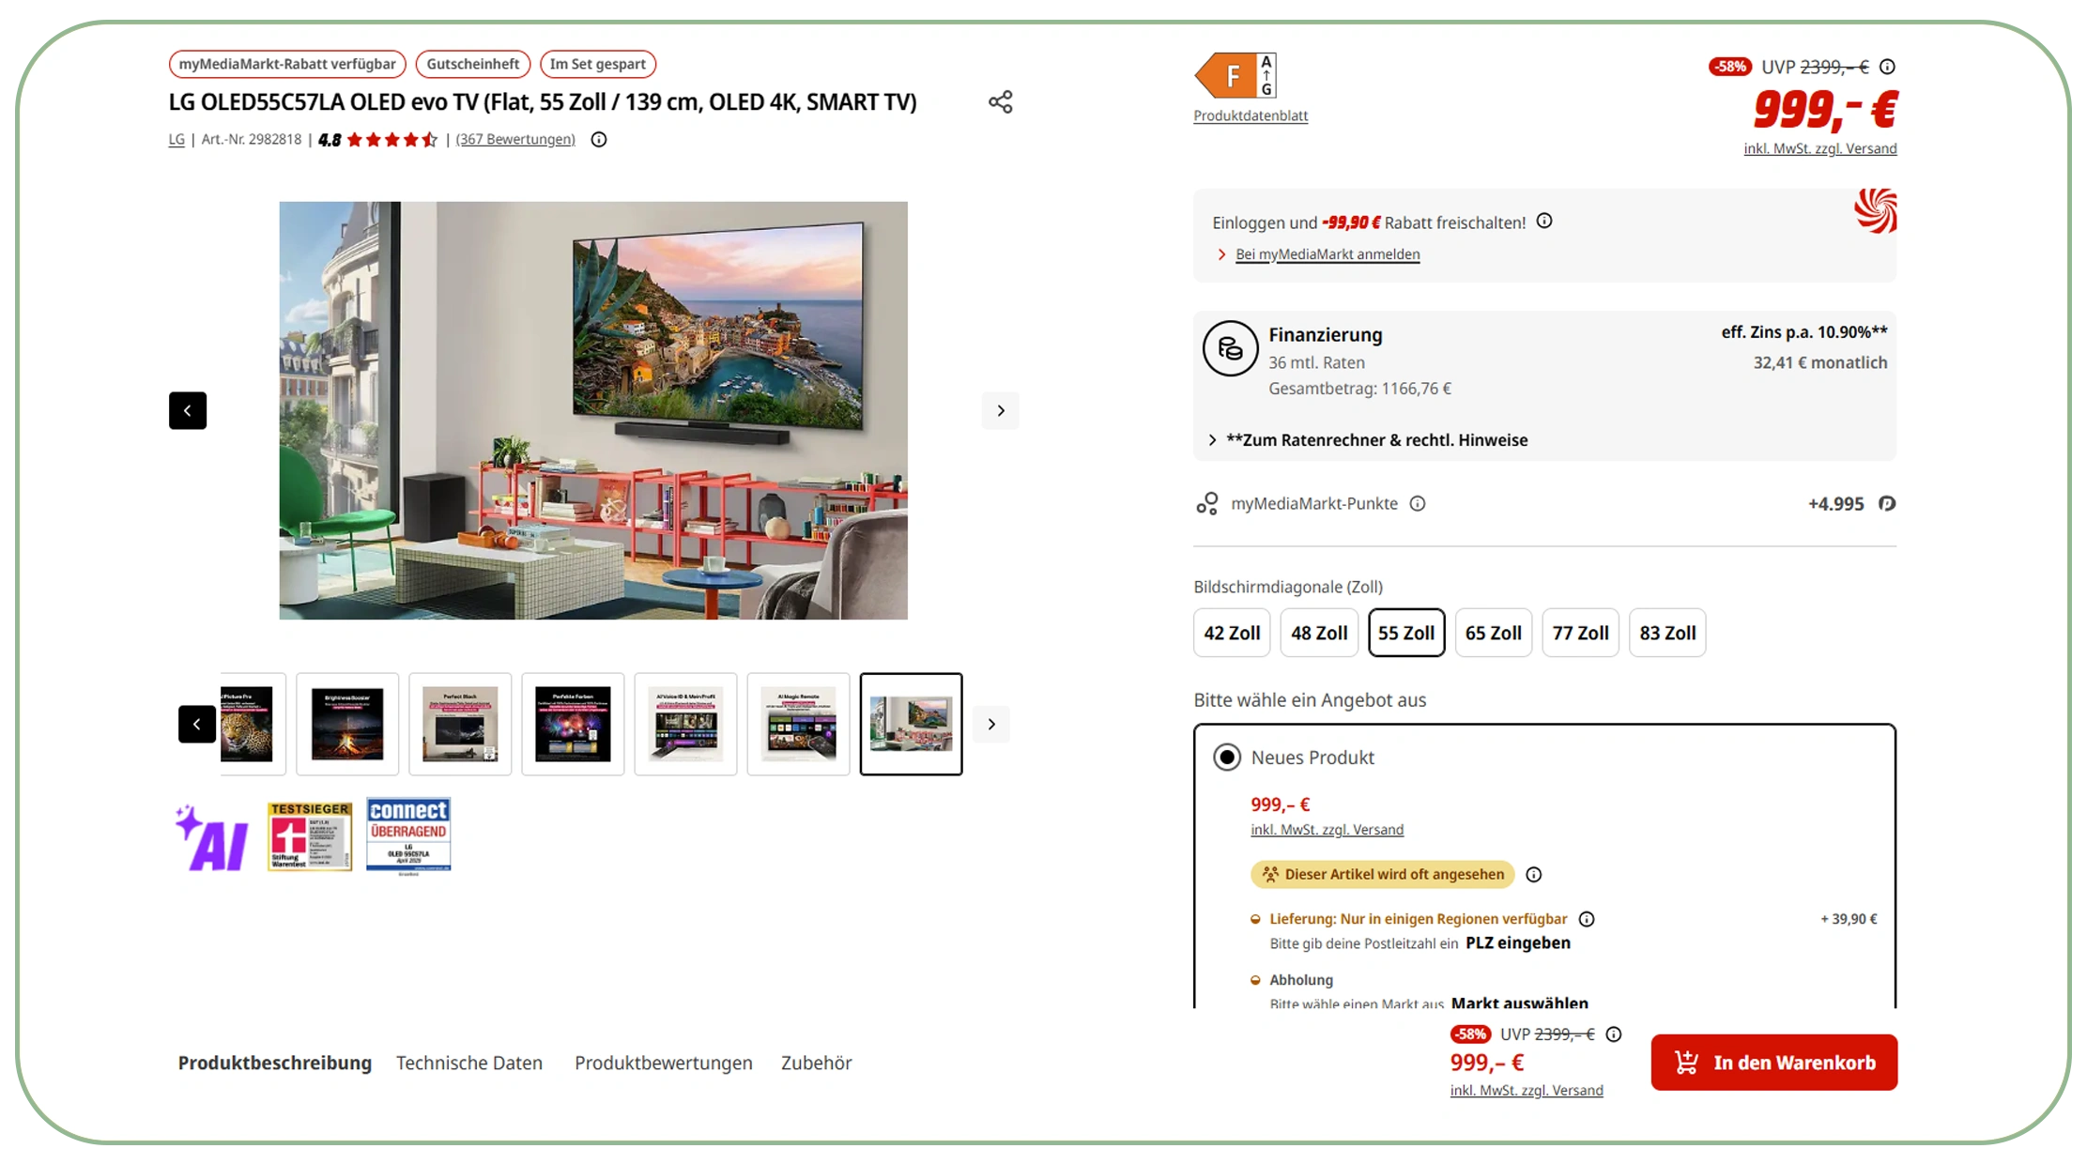Show UVP info icon next to top 2399 price

tap(1887, 67)
